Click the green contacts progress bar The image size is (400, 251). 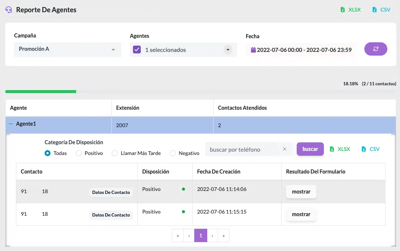(40, 91)
